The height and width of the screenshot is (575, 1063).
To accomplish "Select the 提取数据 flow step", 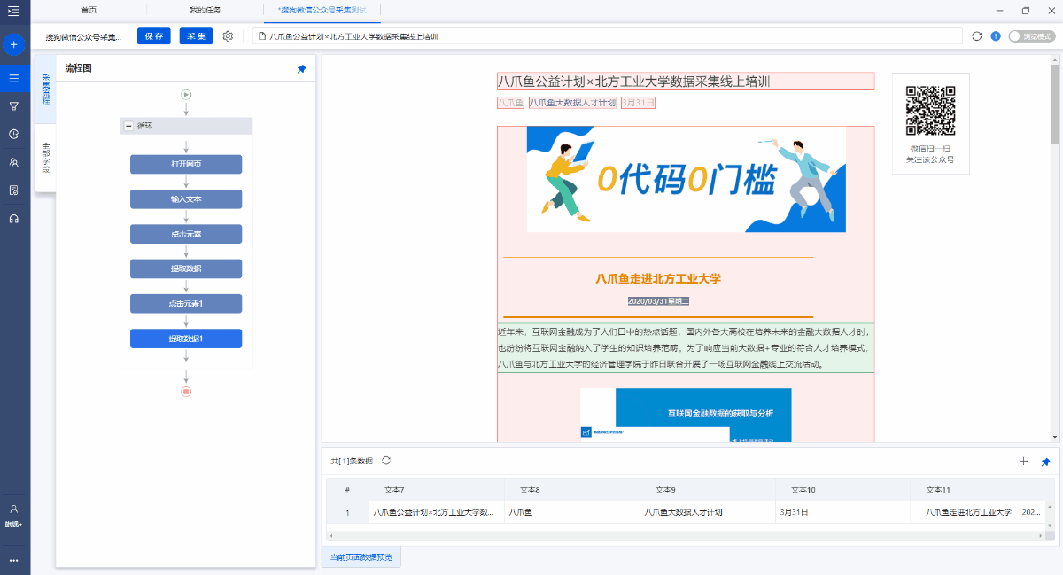I will [x=186, y=268].
